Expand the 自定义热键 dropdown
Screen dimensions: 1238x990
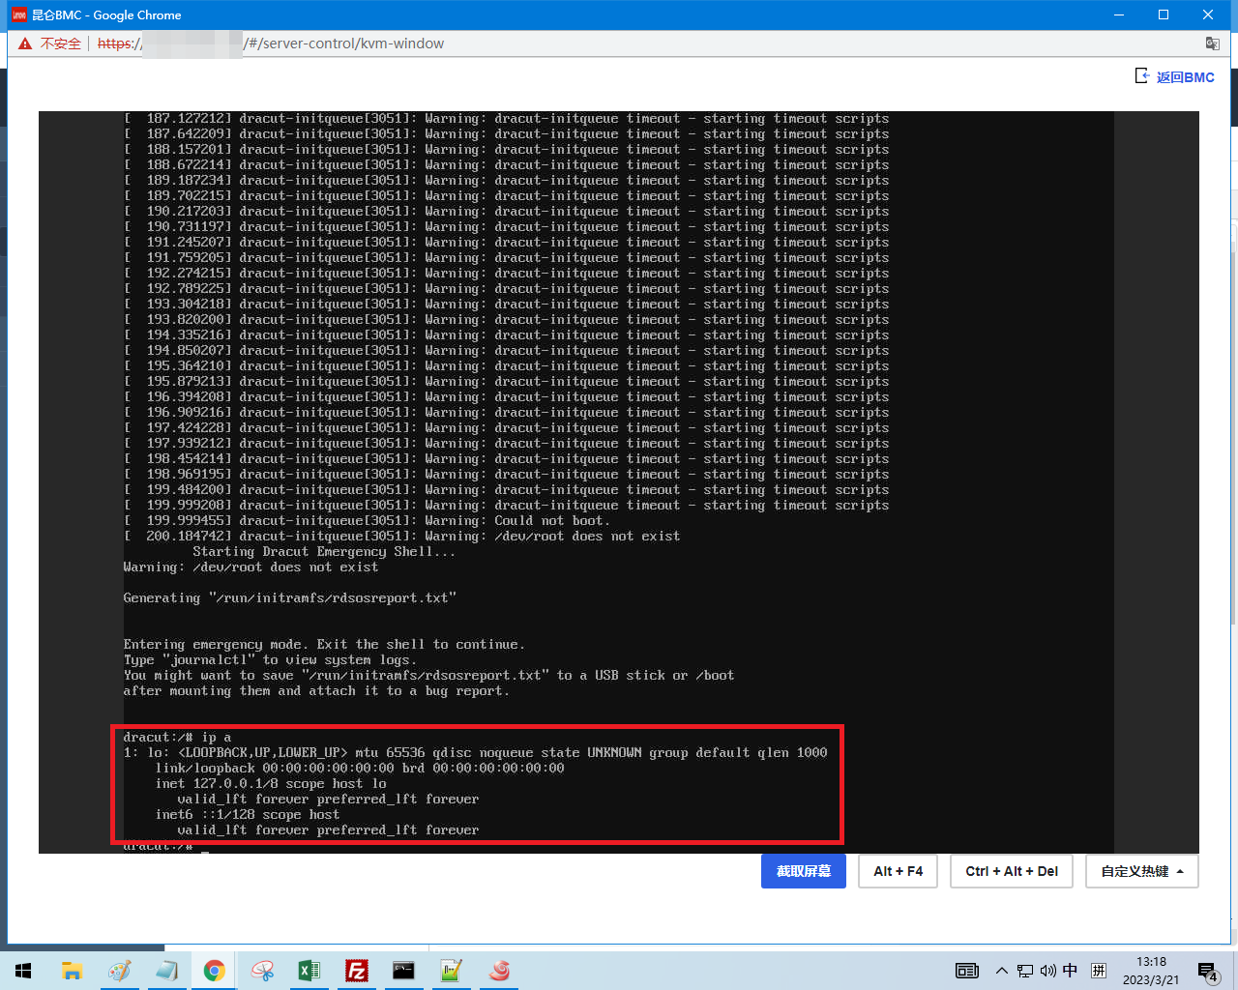pyautogui.click(x=1141, y=871)
